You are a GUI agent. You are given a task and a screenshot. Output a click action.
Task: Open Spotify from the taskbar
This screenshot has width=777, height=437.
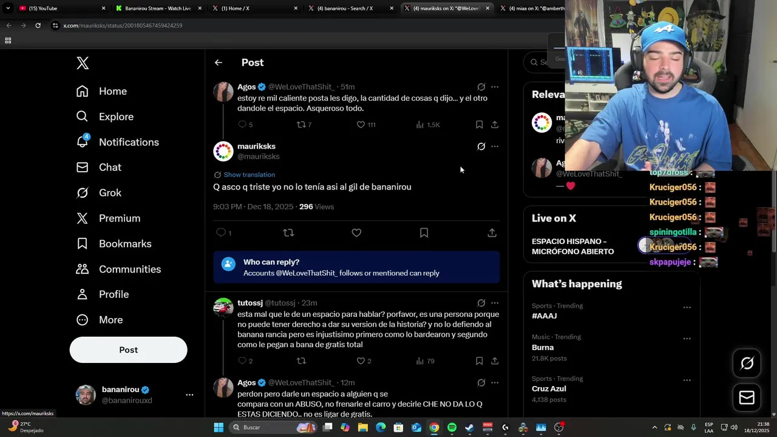(x=452, y=427)
